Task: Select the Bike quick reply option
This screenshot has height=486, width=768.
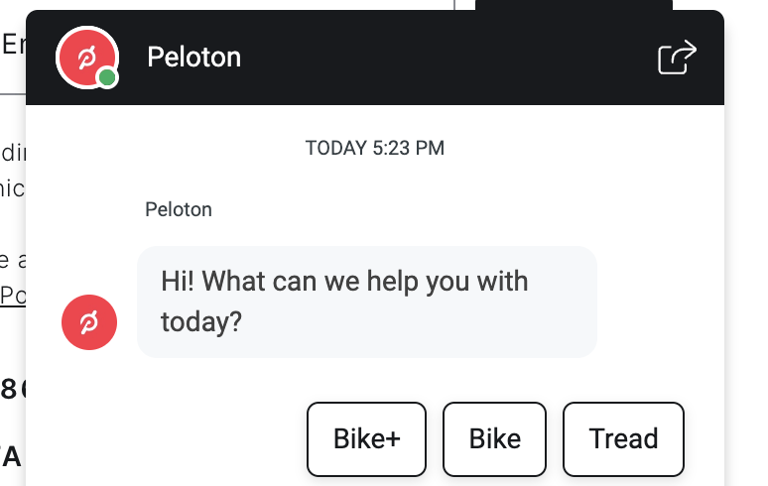Action: click(x=494, y=439)
